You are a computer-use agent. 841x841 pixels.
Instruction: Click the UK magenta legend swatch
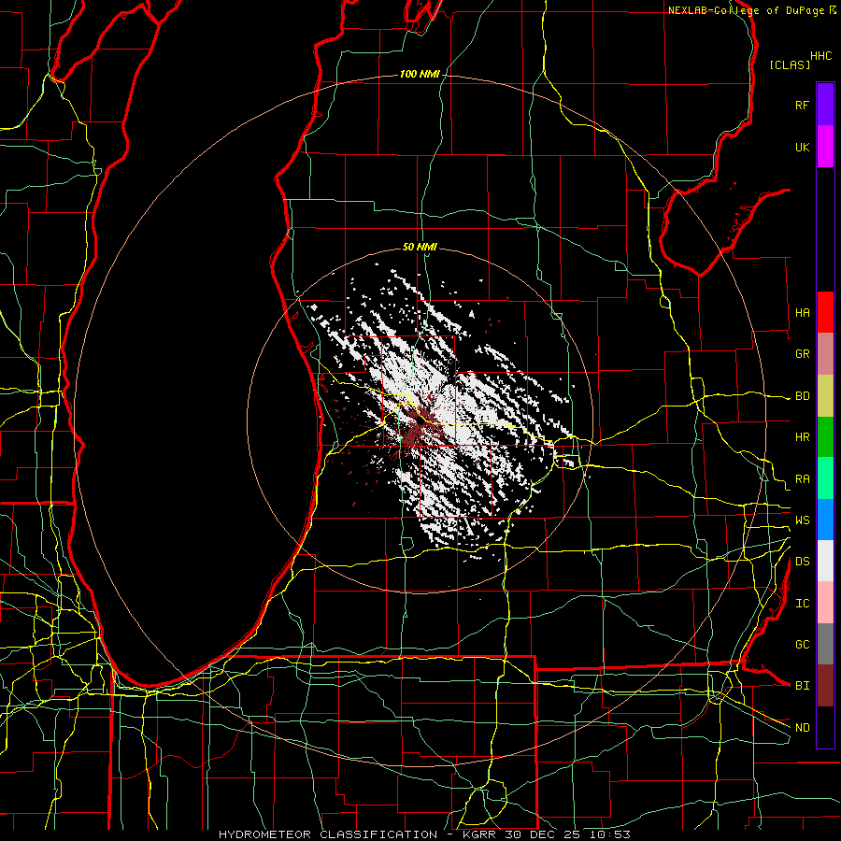825,147
